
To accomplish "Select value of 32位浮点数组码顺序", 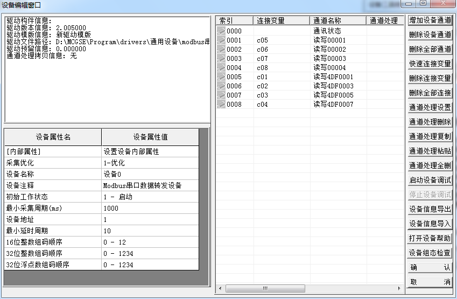I will click(150, 265).
